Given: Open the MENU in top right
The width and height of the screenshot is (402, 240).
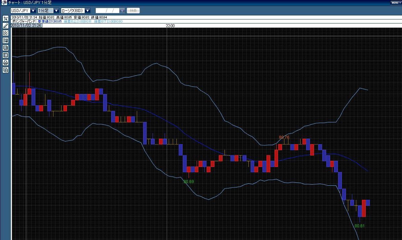Looking at the screenshot, I should tap(396, 3).
